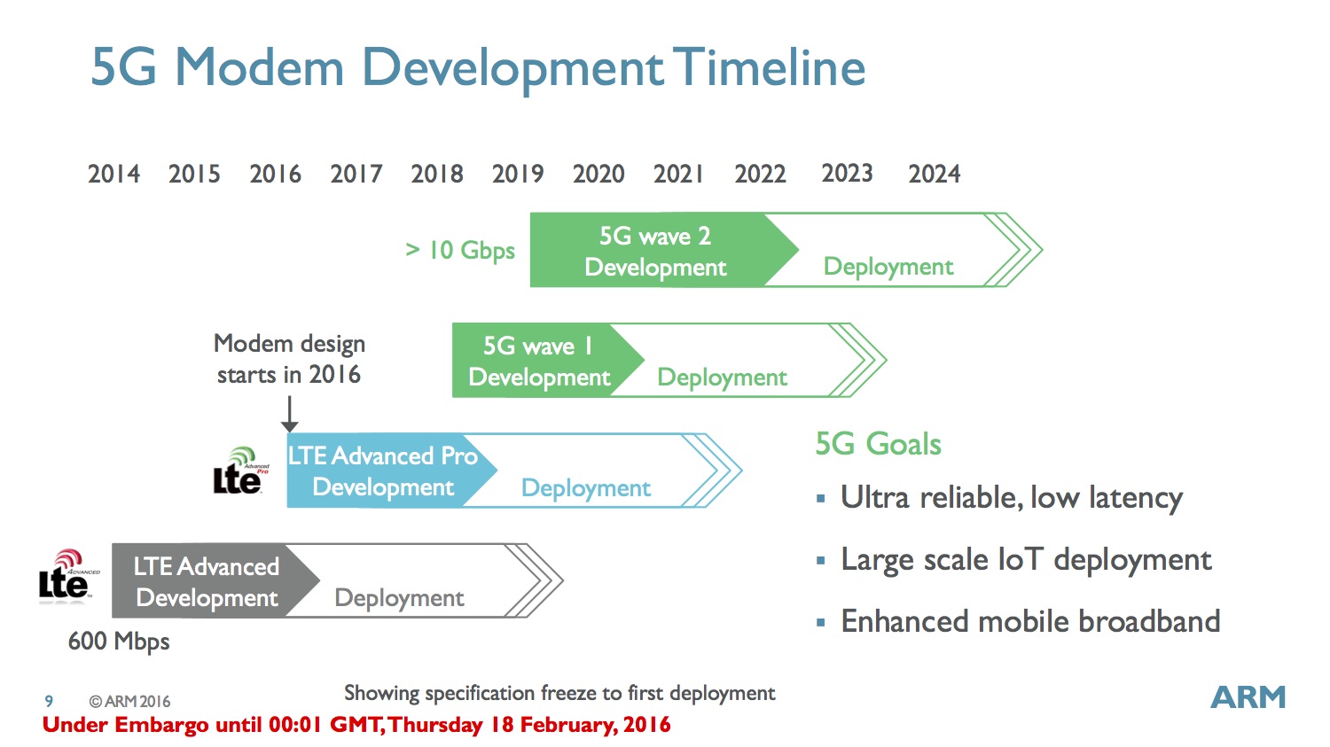Click the red Under Embargo notice
This screenshot has width=1330, height=747.
point(356,725)
